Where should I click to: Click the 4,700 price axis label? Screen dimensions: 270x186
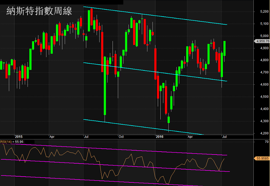tap(264, 72)
